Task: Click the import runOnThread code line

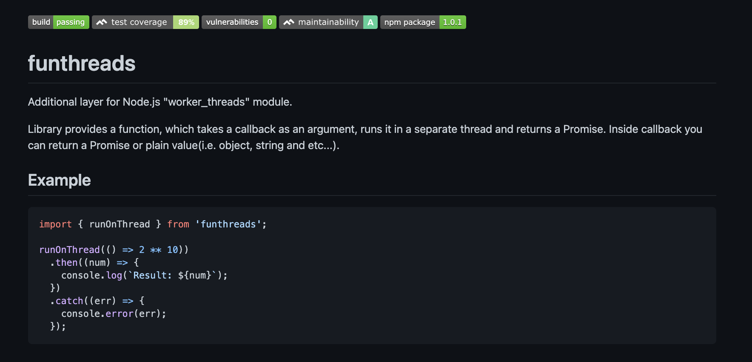Action: (x=153, y=224)
